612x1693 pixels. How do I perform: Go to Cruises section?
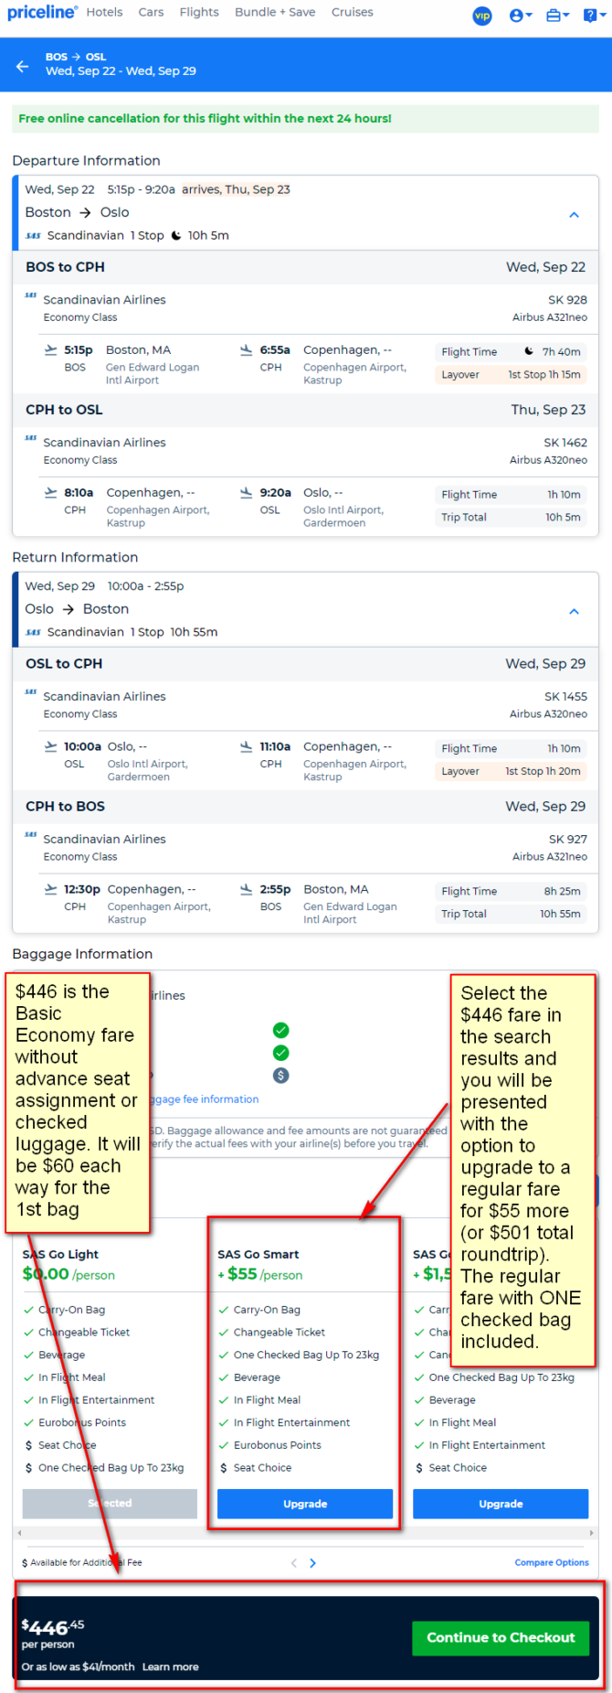tap(352, 13)
